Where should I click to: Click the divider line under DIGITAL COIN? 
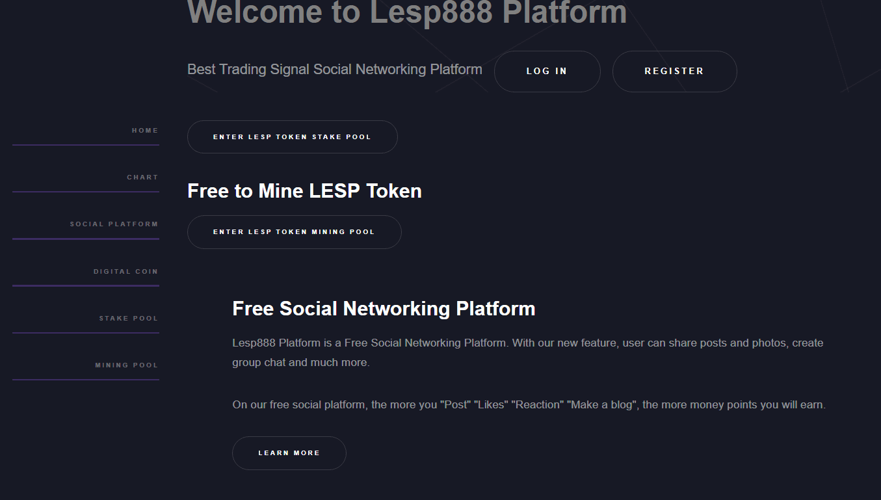[85, 287]
